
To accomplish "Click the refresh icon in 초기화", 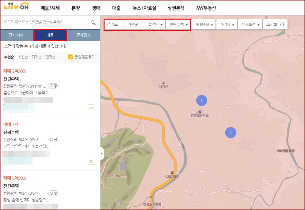I will [282, 24].
